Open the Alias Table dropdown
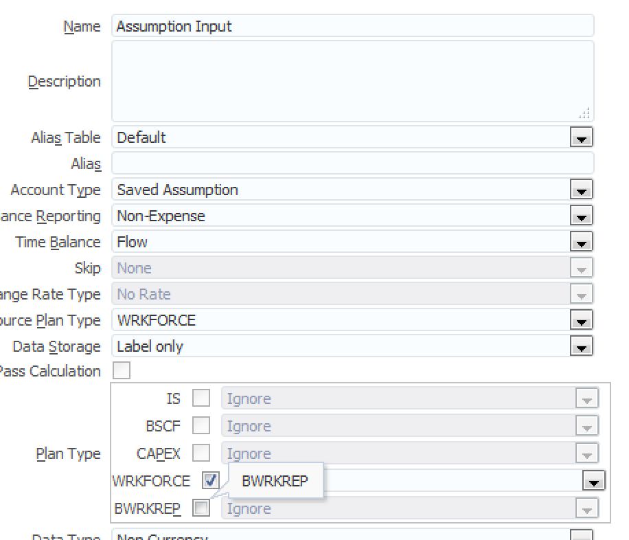 click(581, 138)
